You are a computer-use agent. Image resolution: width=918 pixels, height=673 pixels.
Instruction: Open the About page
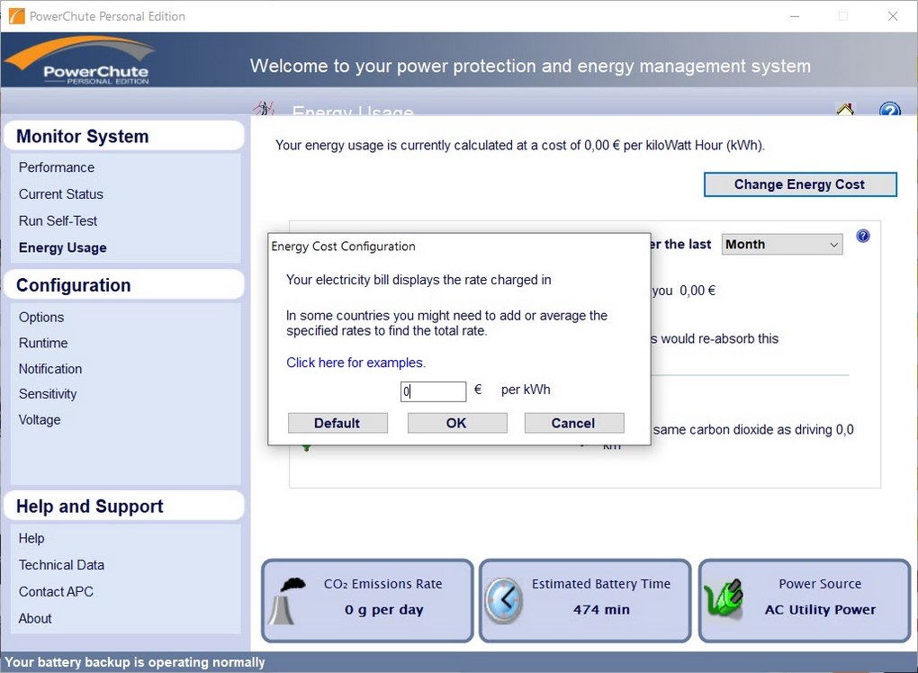point(35,619)
